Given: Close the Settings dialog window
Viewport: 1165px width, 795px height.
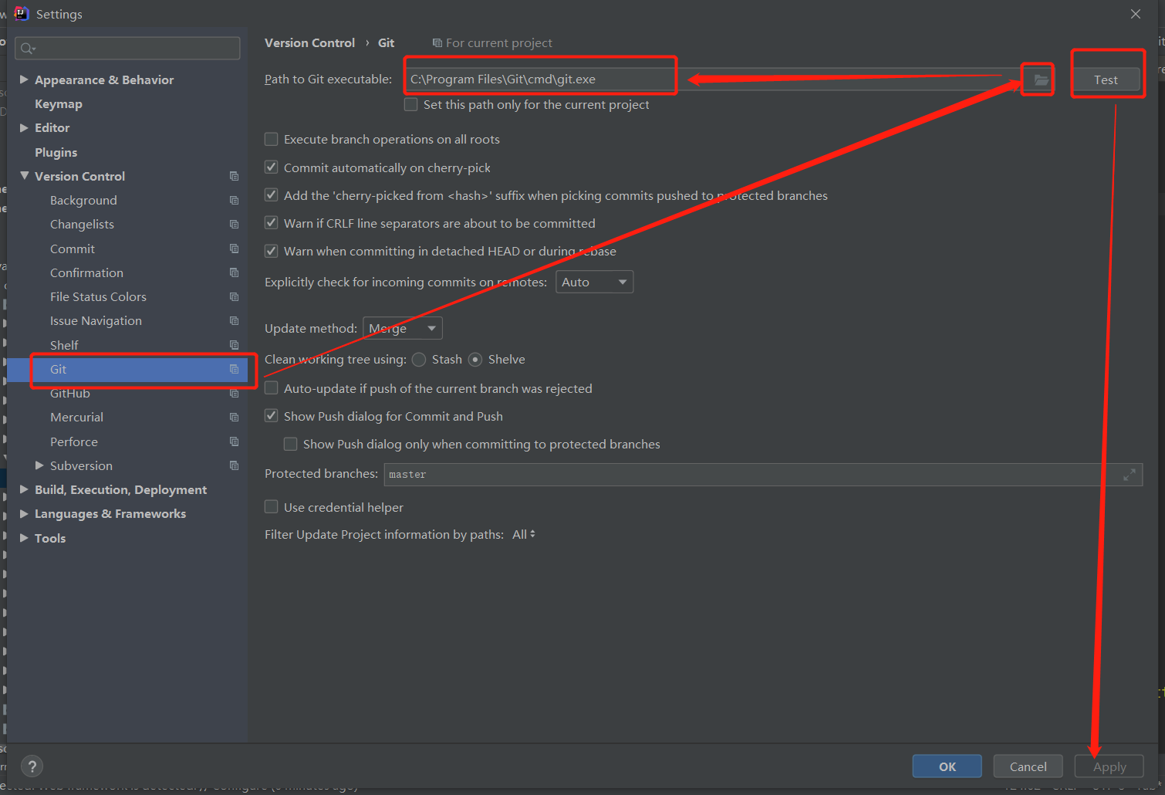Looking at the screenshot, I should 1135,14.
